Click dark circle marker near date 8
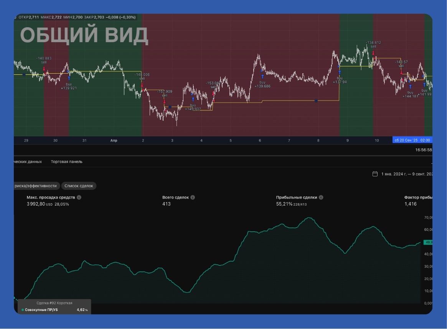 316,101
